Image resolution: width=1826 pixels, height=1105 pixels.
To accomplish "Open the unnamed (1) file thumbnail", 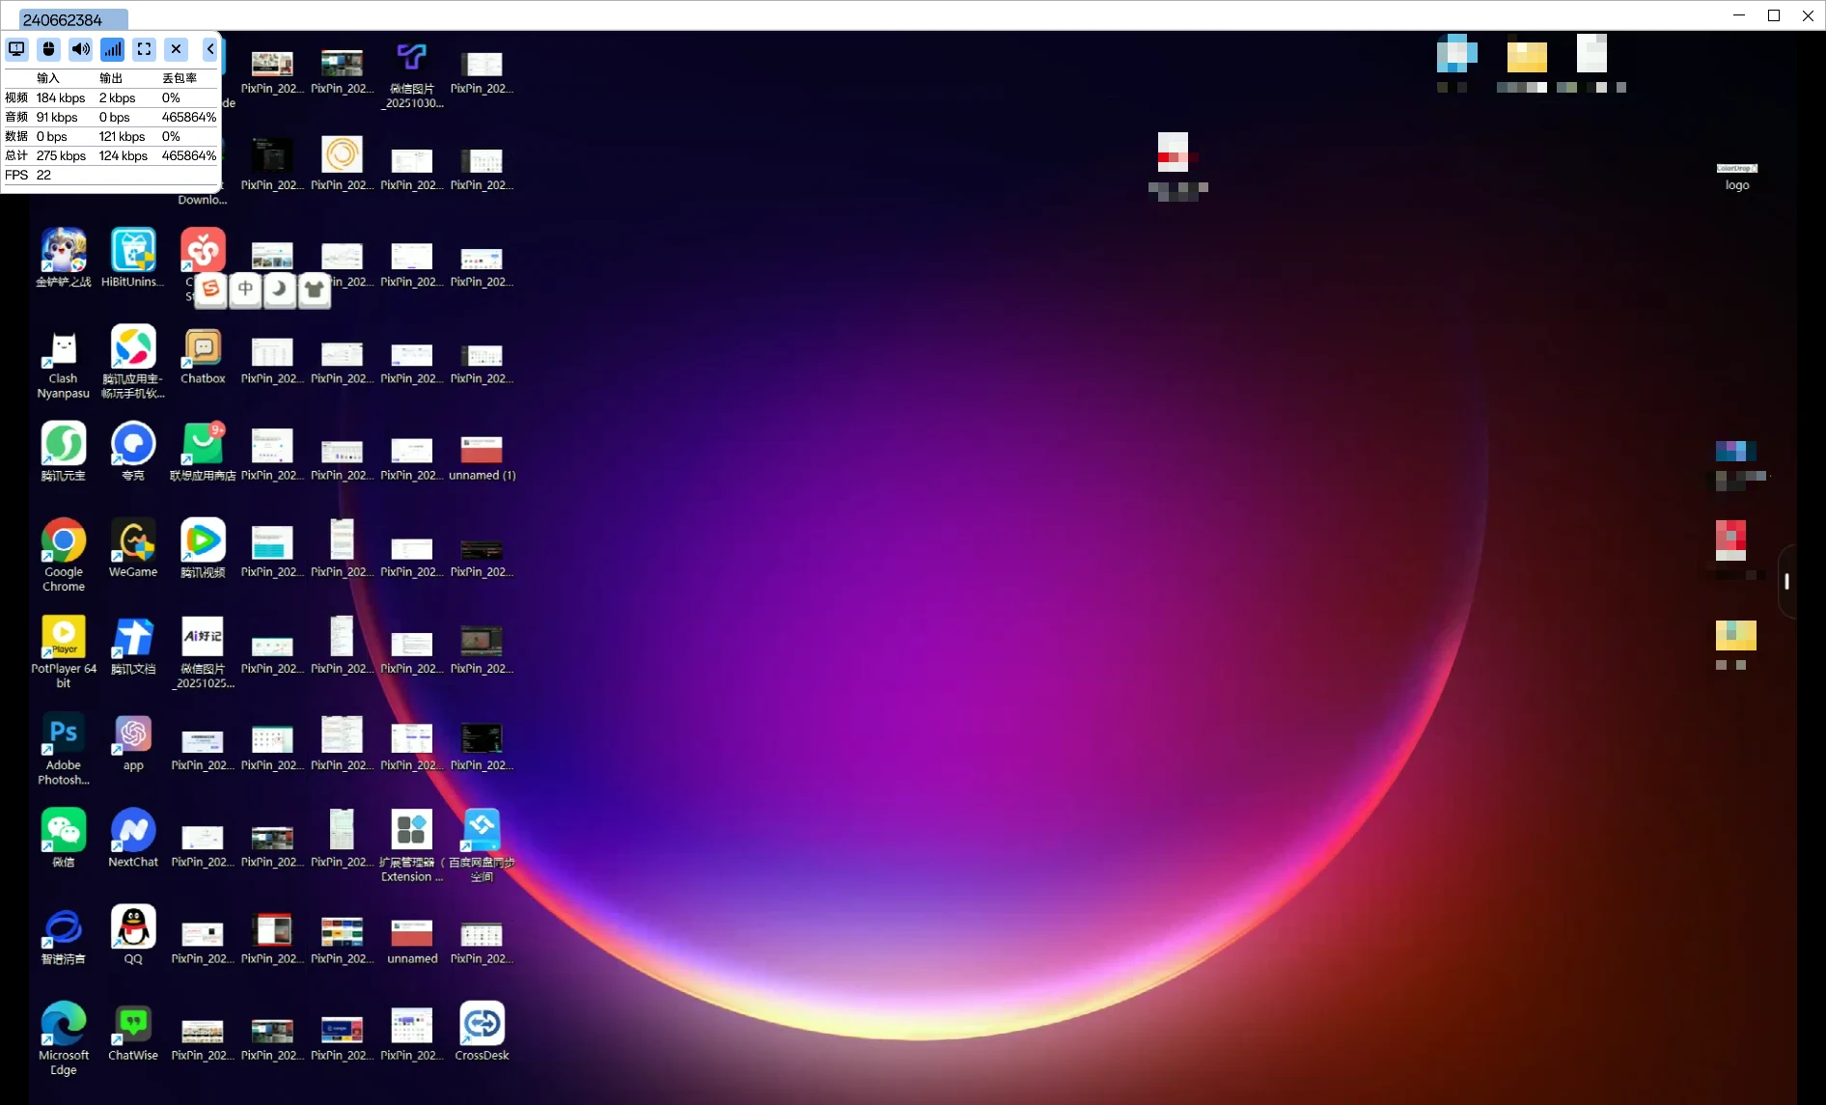I will [x=482, y=450].
